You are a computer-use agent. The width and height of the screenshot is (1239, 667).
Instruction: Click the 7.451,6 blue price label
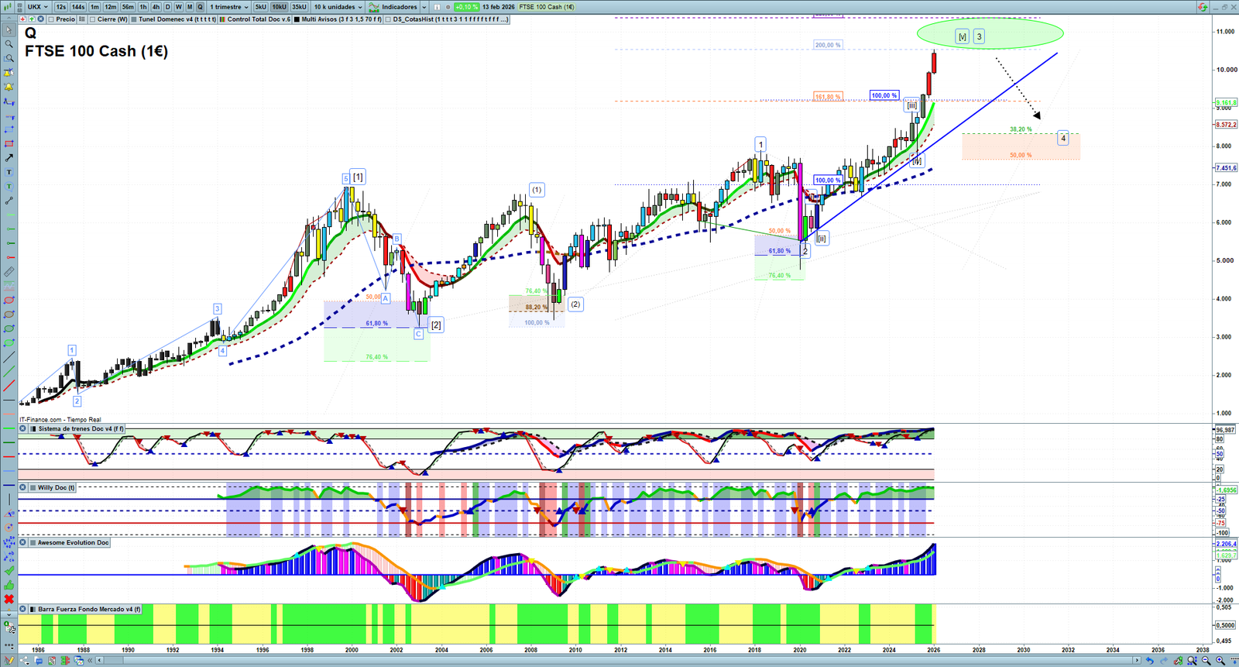[1227, 168]
